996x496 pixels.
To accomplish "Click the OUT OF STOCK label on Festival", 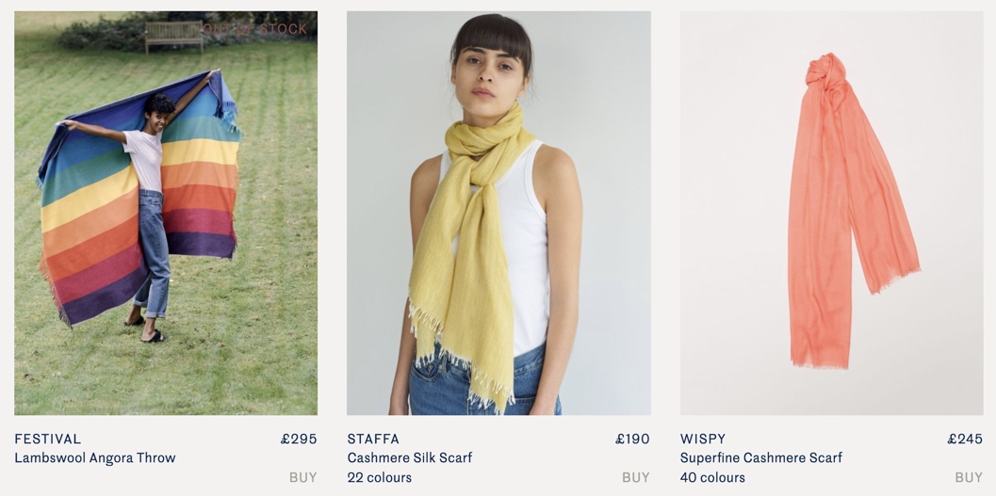I will pyautogui.click(x=254, y=29).
